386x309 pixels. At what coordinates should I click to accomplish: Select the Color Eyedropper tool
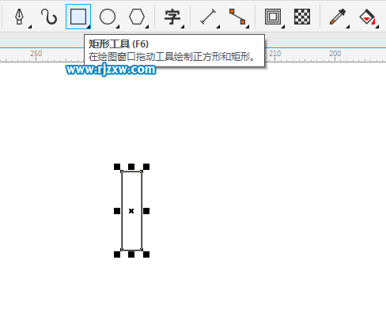click(338, 17)
